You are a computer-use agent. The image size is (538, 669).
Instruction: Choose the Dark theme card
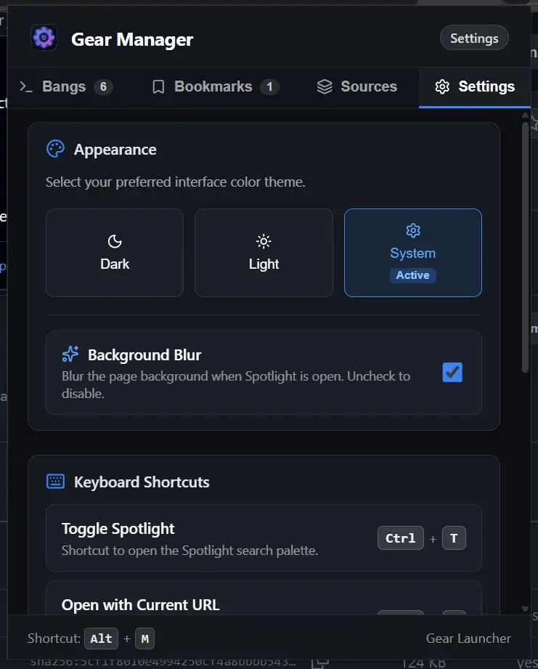115,253
